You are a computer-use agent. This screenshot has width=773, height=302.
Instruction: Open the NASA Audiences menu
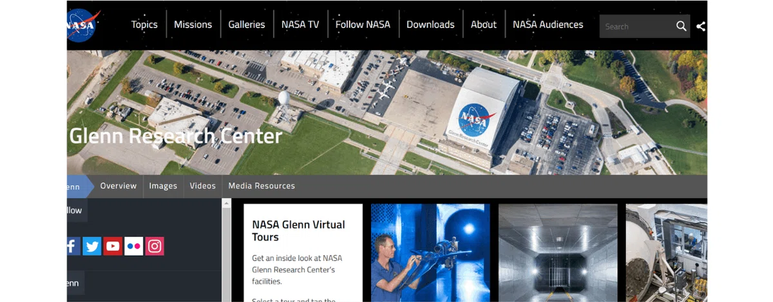point(548,24)
